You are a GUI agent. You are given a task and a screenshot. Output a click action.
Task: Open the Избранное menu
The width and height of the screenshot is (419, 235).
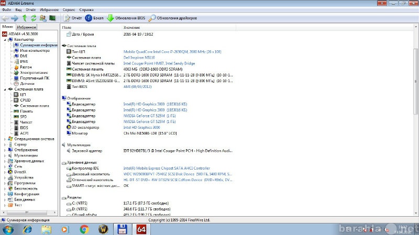pos(49,9)
